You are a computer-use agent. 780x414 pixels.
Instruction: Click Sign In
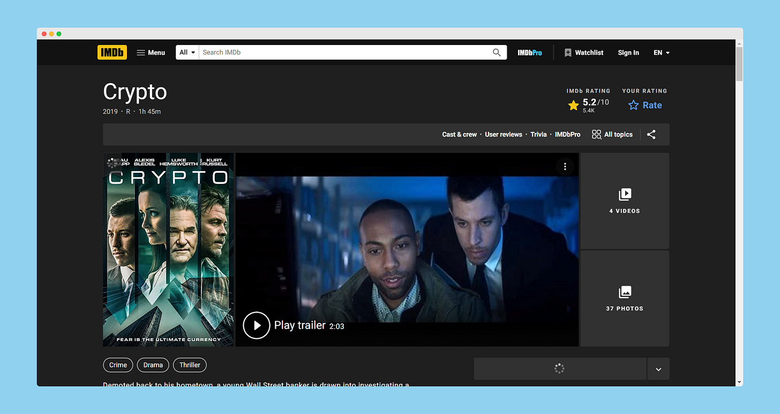[x=628, y=53]
